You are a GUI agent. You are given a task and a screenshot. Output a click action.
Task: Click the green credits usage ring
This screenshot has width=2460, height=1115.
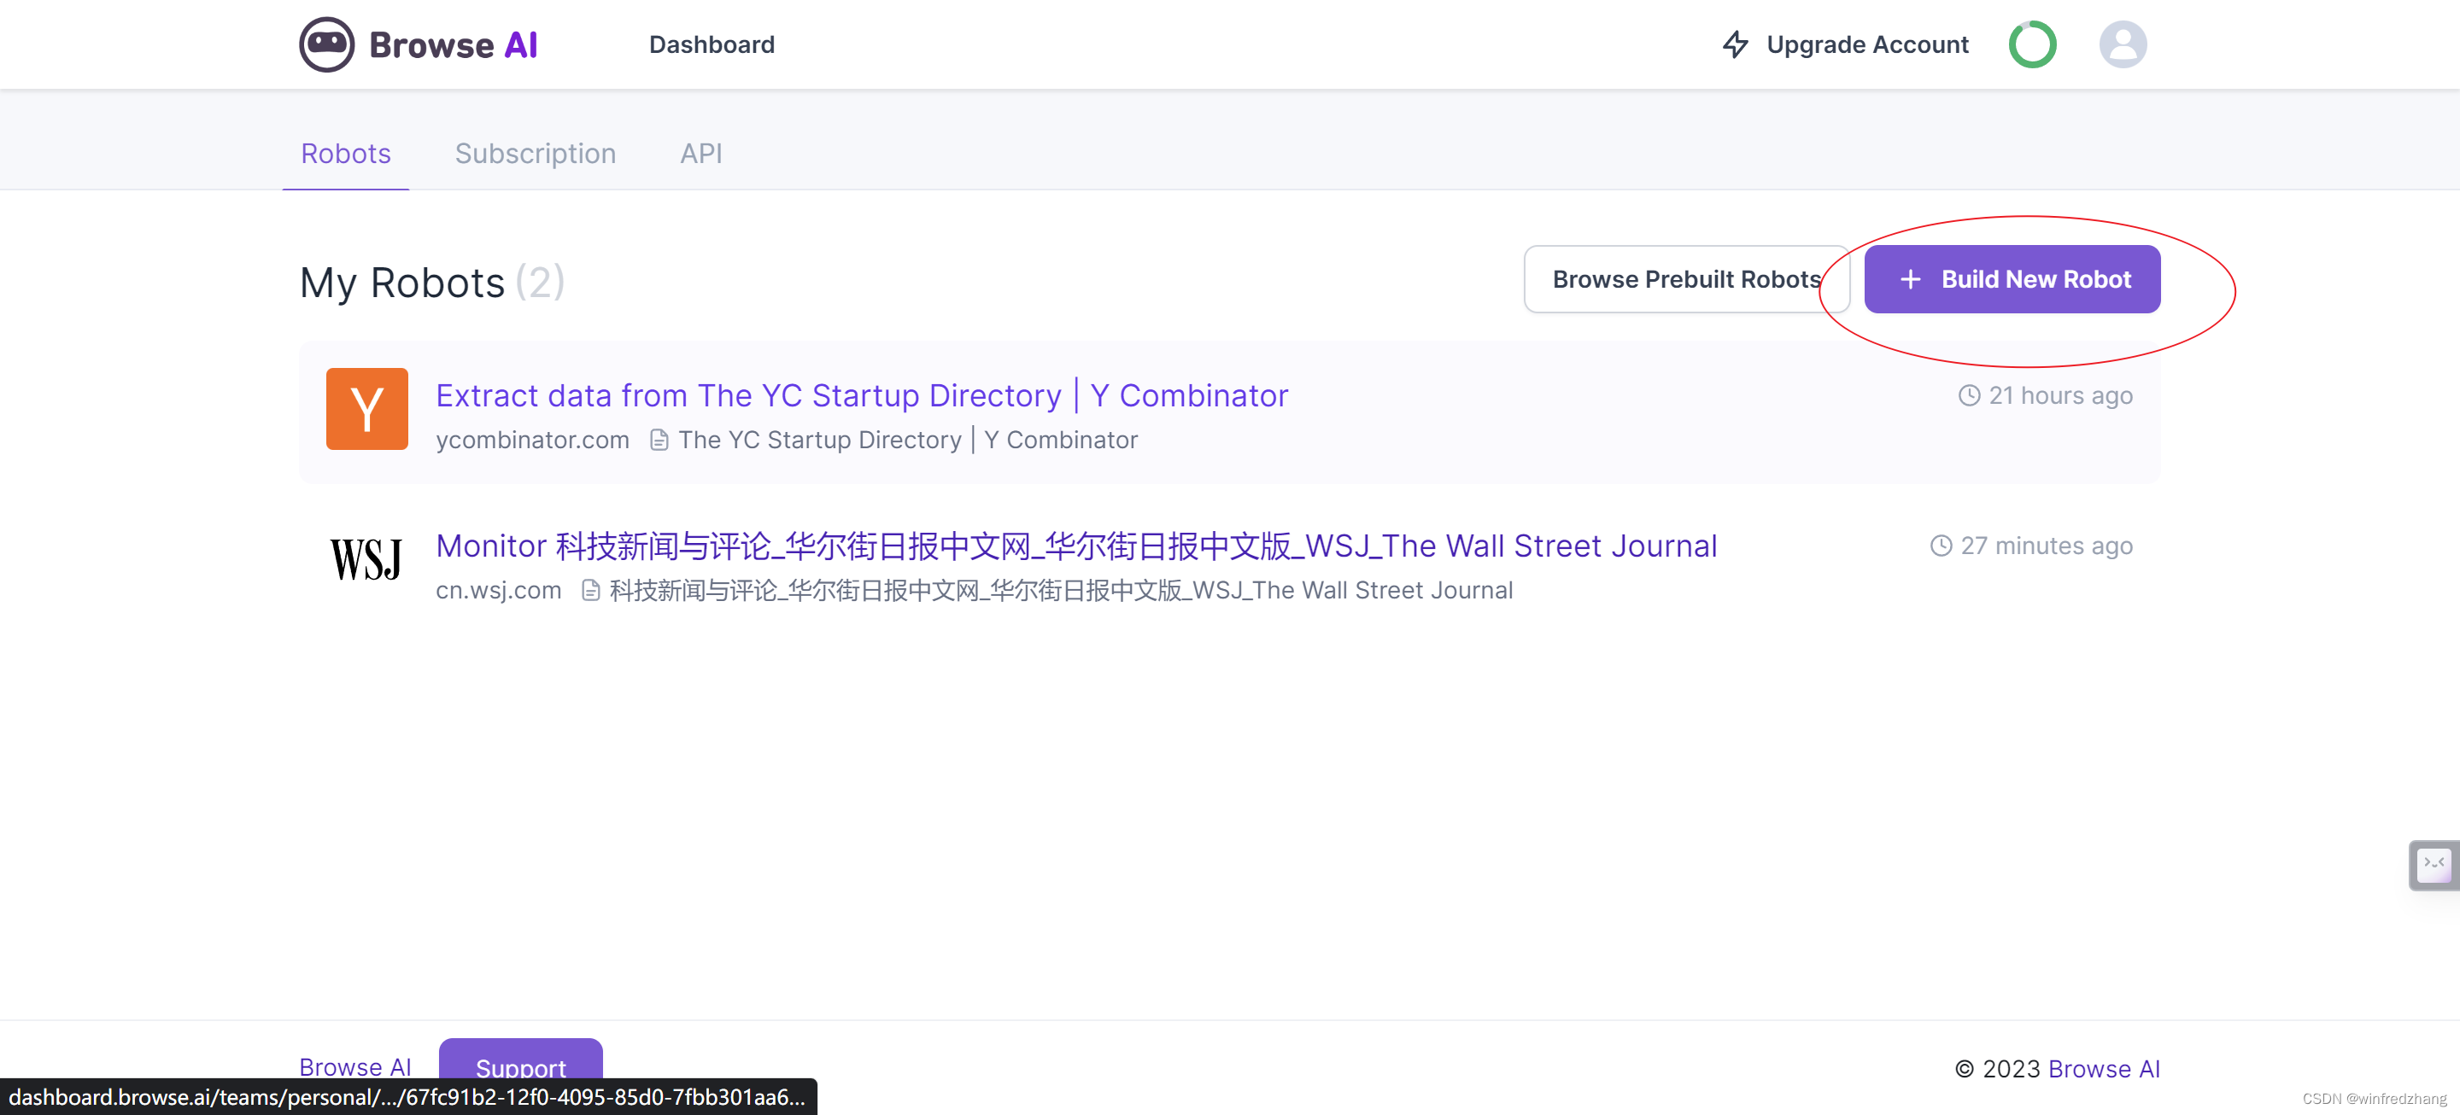tap(2032, 44)
